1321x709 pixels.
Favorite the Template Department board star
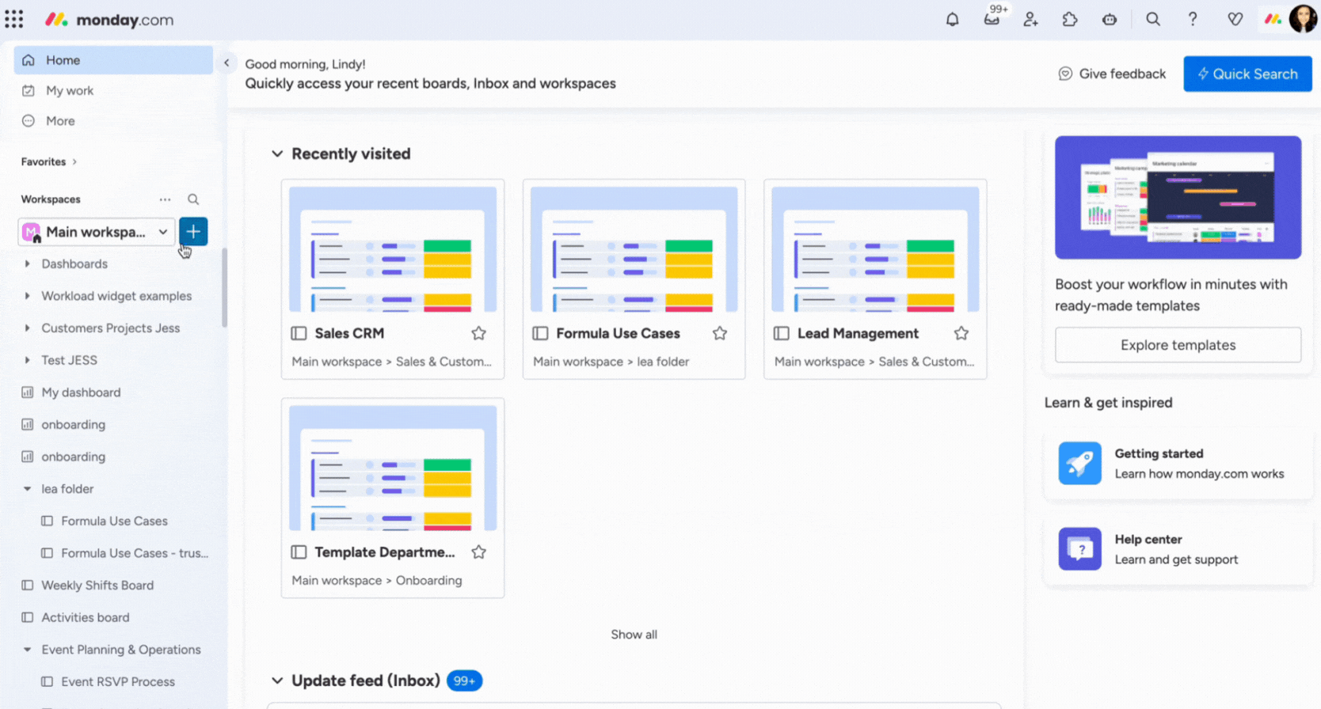pos(478,552)
